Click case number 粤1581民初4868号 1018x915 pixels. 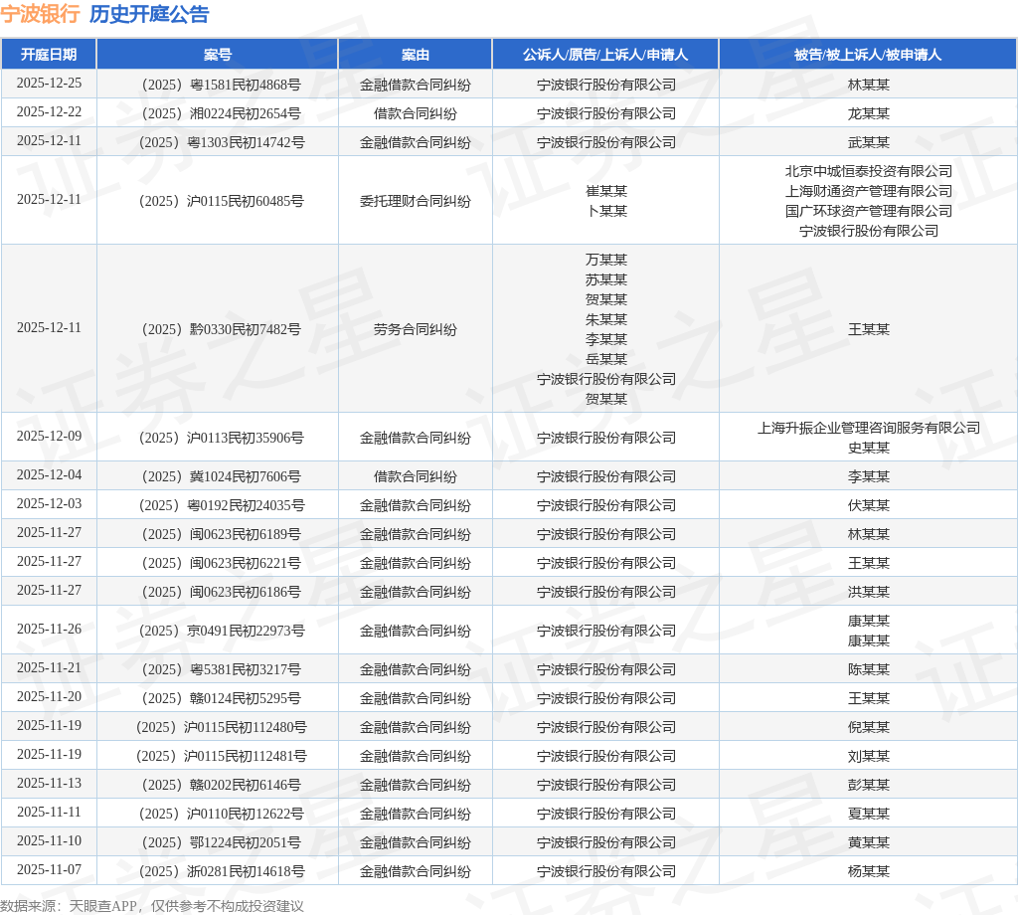tap(222, 85)
